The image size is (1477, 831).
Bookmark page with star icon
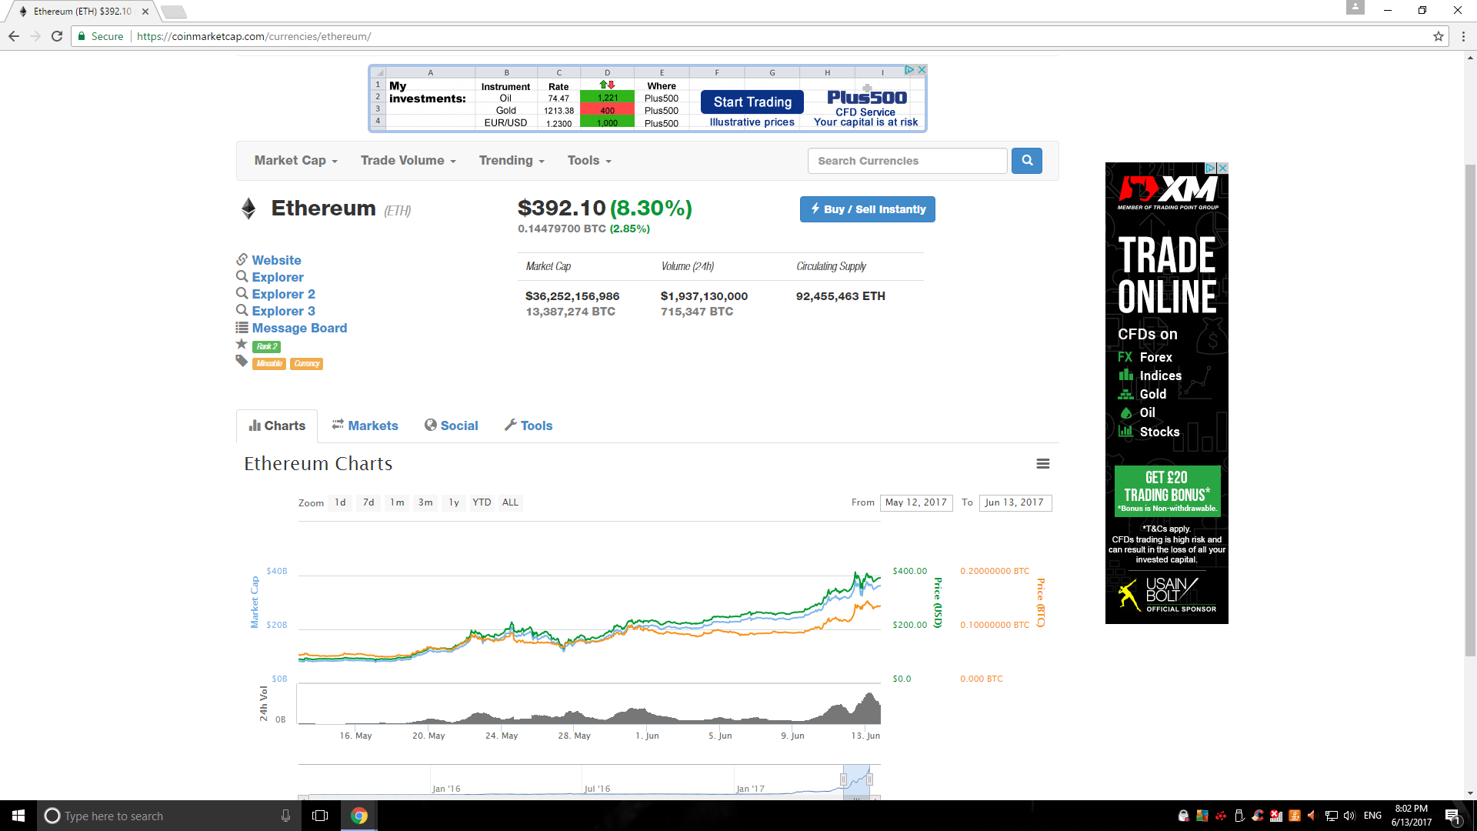[1438, 36]
